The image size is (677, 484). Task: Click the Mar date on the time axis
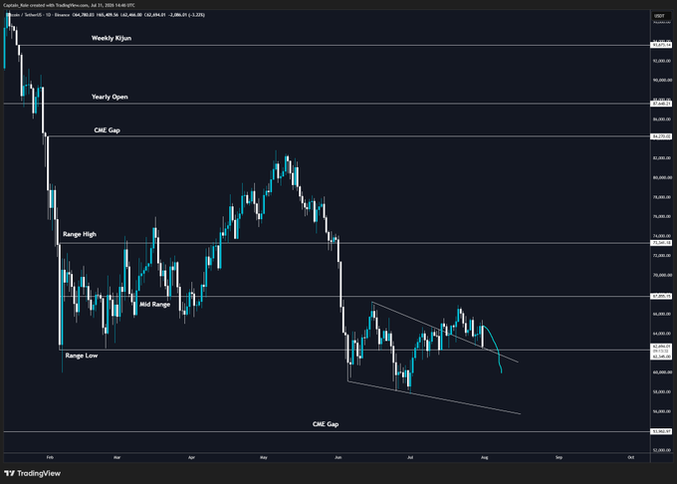[116, 457]
